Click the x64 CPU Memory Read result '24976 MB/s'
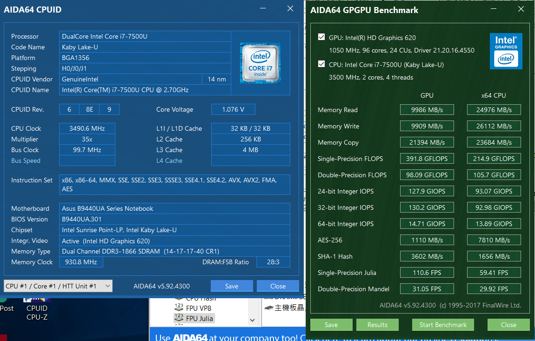This screenshot has height=341, width=535. [x=494, y=110]
